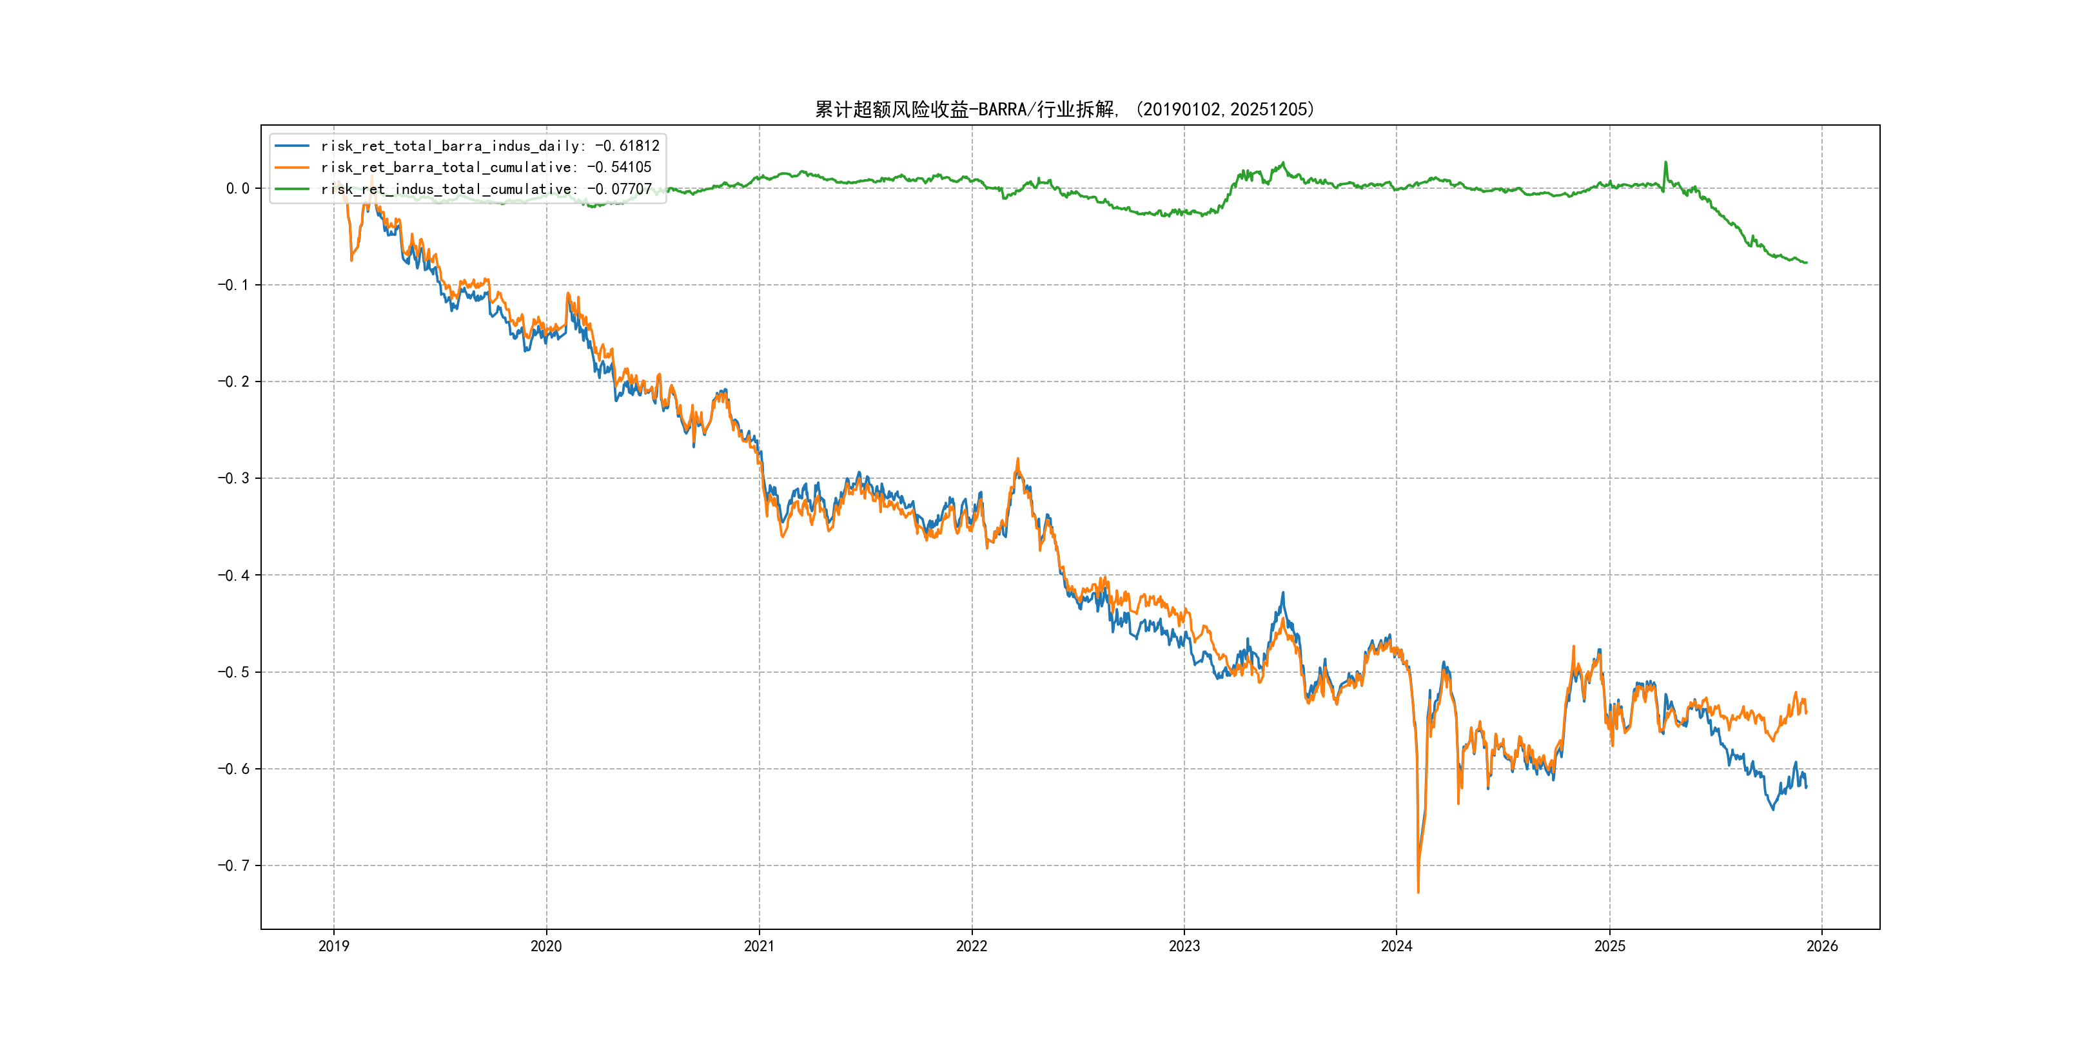Click the 2023 x-axis tick label
This screenshot has width=2089, height=1044.
(x=1184, y=946)
